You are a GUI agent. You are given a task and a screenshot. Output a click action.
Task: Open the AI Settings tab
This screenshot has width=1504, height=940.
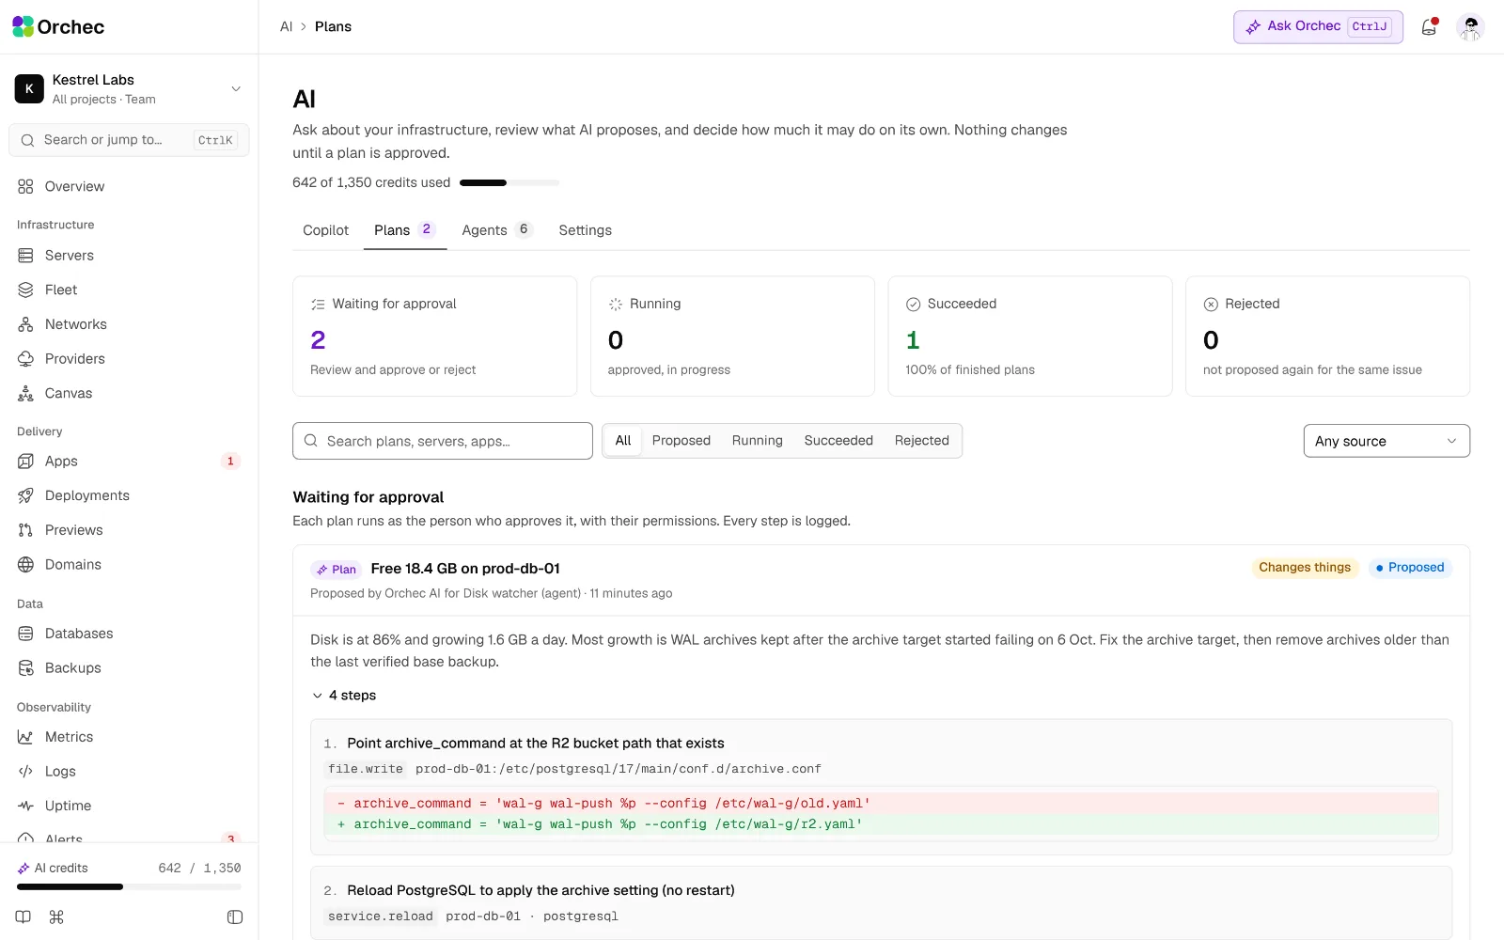click(585, 230)
